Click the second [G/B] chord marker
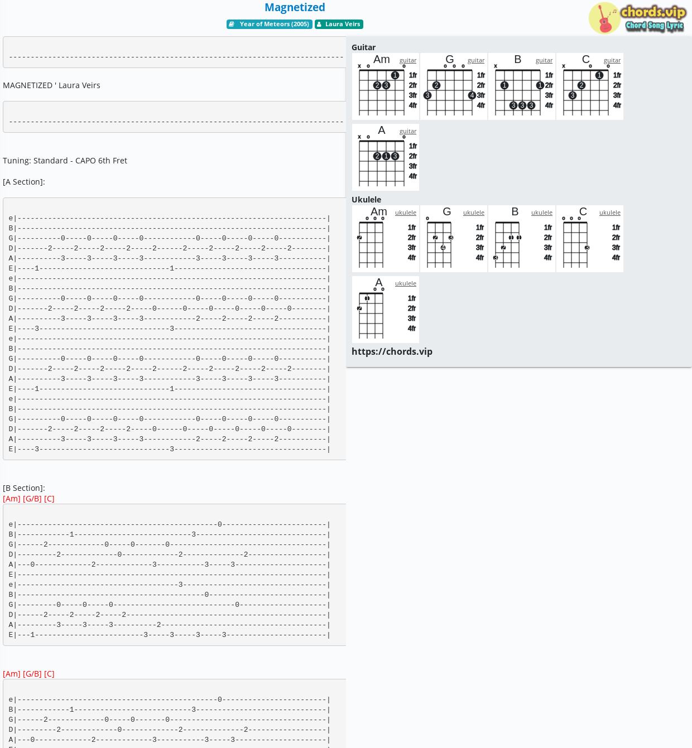The width and height of the screenshot is (692, 748). tap(32, 674)
